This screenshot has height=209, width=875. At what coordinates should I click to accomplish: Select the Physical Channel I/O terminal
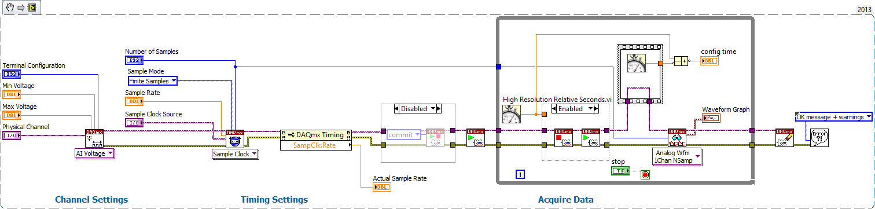pos(12,135)
